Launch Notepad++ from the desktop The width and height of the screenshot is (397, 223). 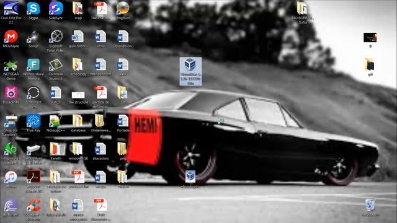point(56,123)
